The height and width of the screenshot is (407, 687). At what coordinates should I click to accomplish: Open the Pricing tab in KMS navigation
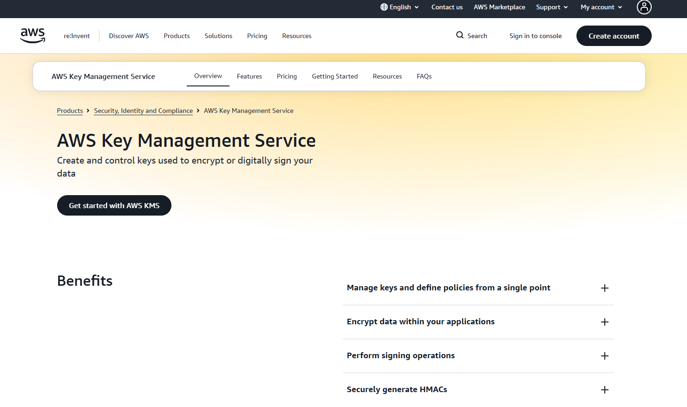287,76
